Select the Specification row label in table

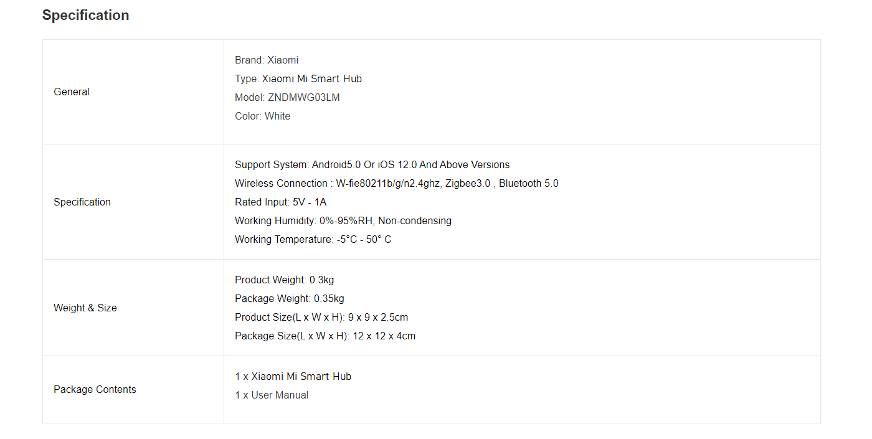[82, 202]
